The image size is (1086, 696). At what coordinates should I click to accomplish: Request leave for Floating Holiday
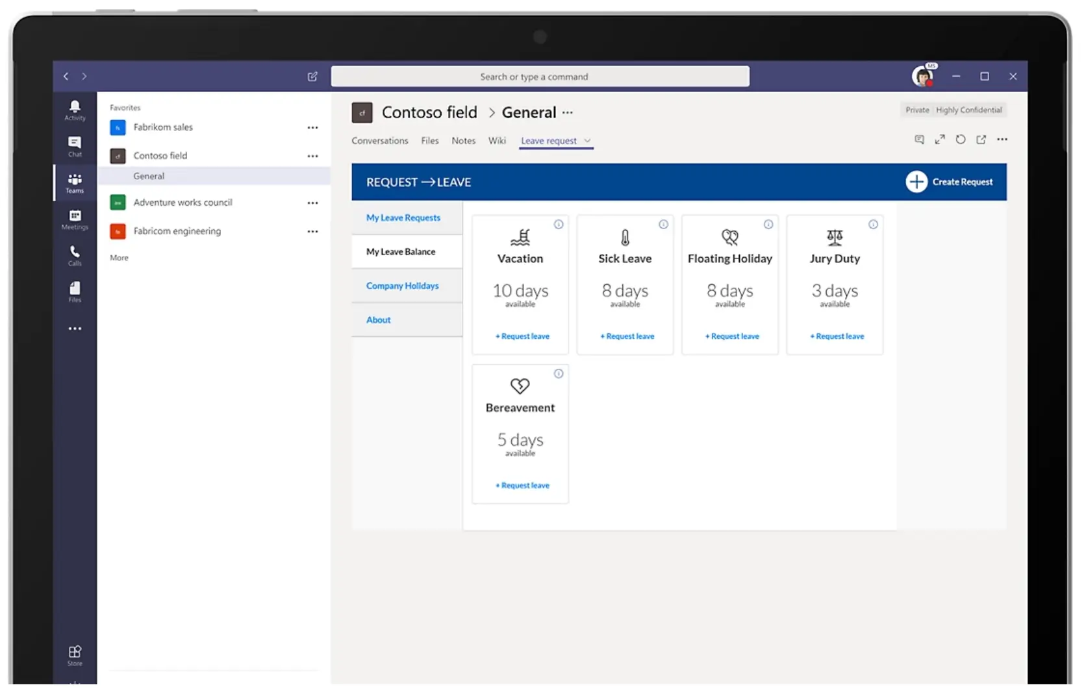(732, 336)
